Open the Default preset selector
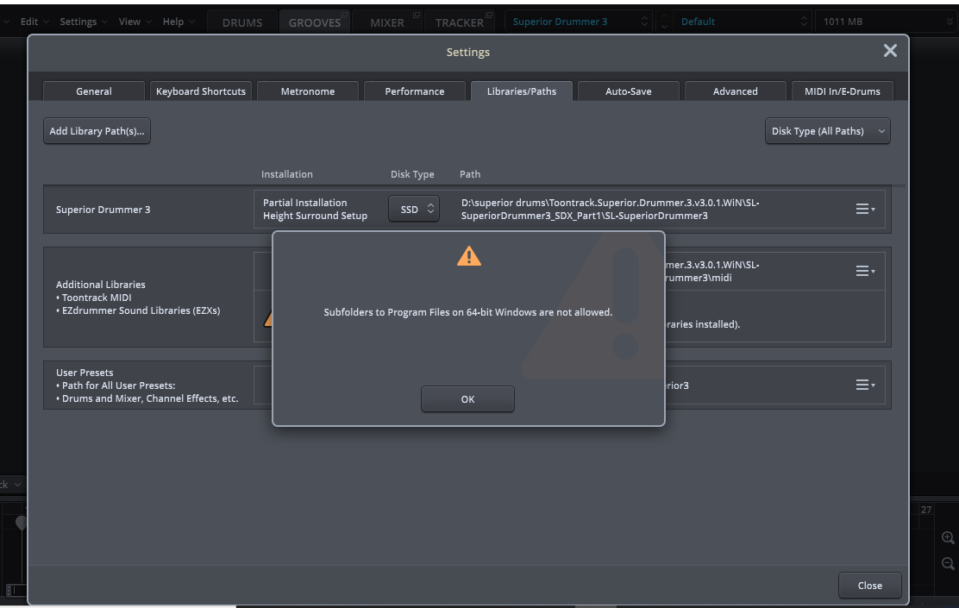This screenshot has width=959, height=608. tap(743, 22)
